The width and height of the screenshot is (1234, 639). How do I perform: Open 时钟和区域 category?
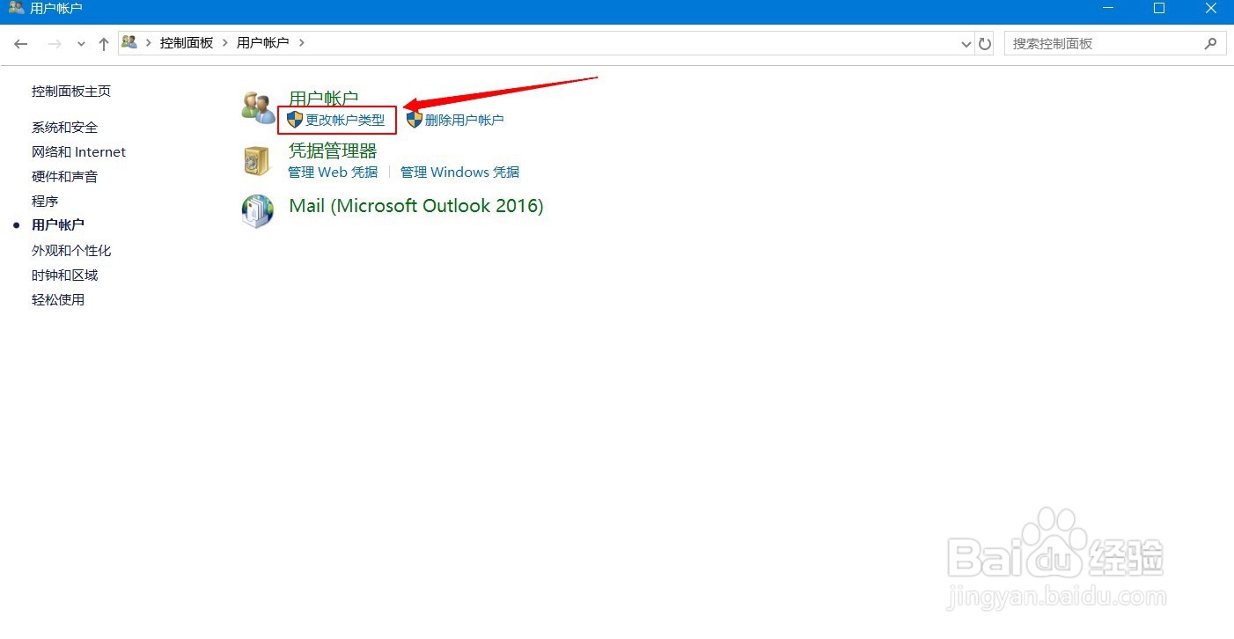coord(64,275)
